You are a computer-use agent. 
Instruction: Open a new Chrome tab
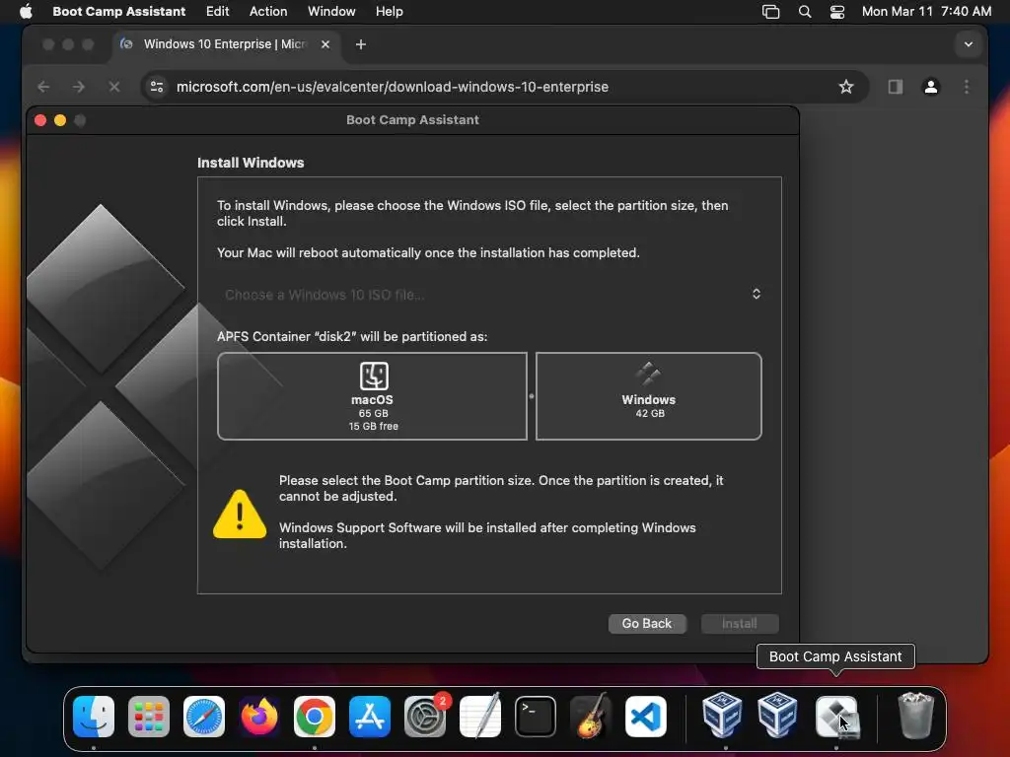(x=361, y=44)
